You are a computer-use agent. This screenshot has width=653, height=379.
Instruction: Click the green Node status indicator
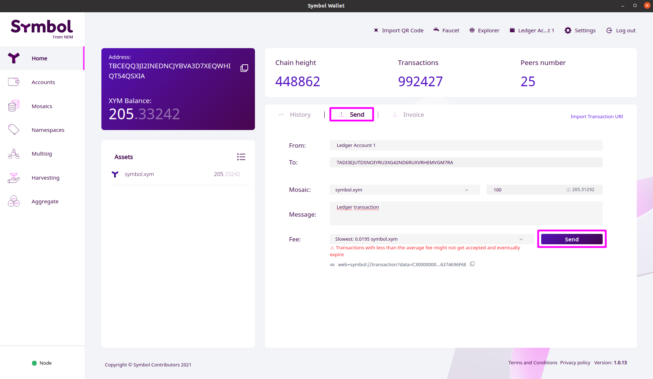pyautogui.click(x=35, y=363)
